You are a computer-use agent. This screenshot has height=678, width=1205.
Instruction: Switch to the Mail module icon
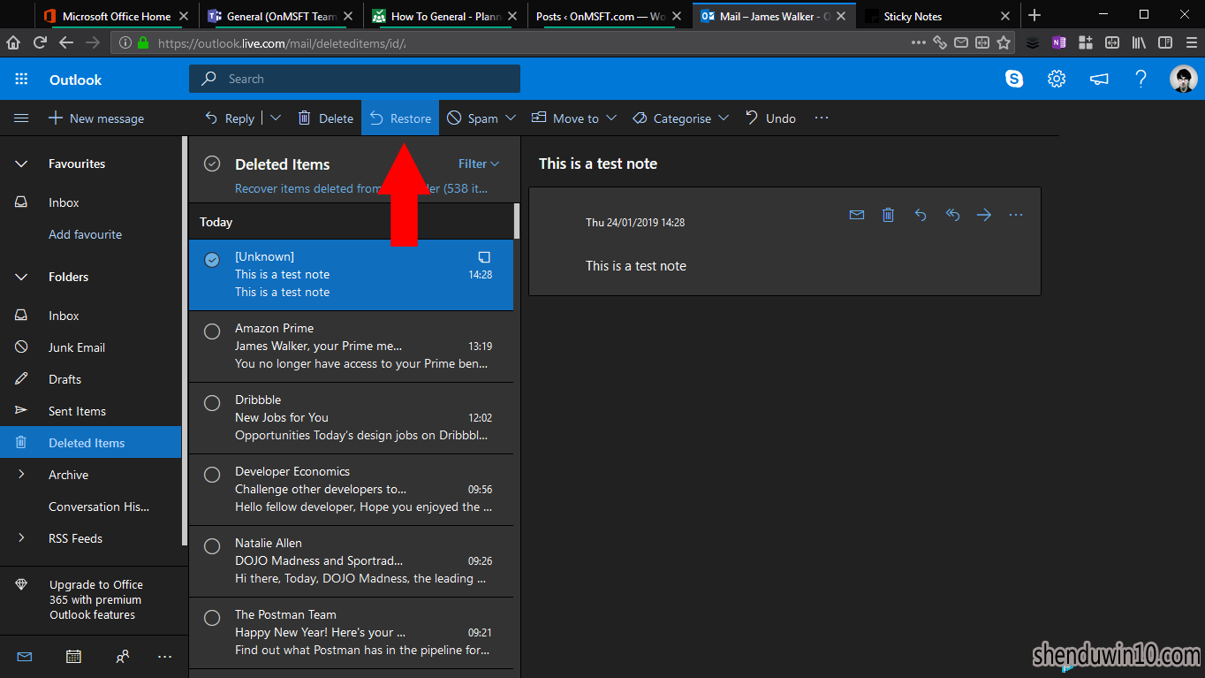(x=24, y=656)
